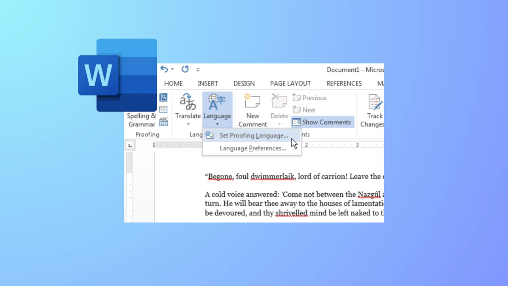508x286 pixels.
Task: Open the Delete comment dropdown
Action: tap(279, 124)
